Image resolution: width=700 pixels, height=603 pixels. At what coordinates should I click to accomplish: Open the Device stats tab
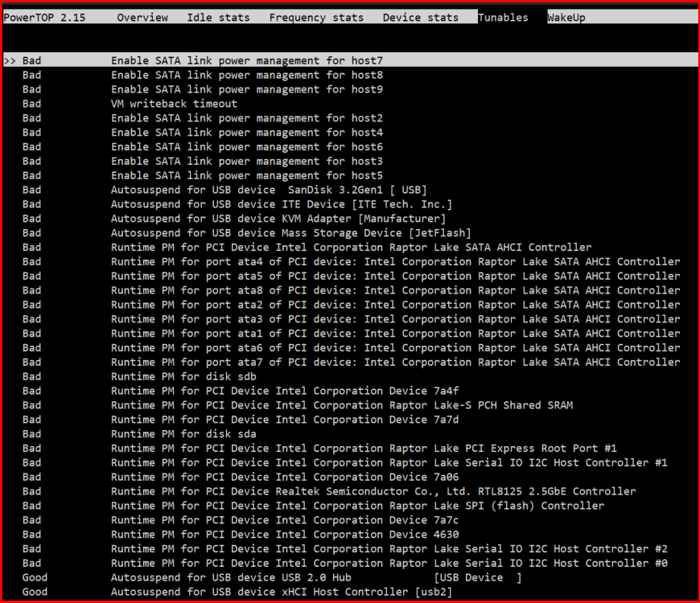421,18
